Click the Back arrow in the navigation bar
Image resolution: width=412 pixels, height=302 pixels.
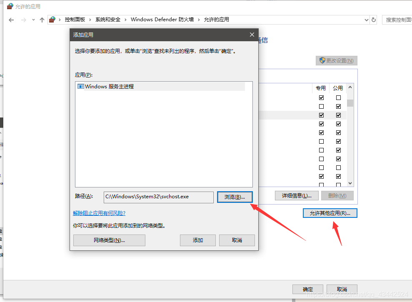(x=11, y=20)
